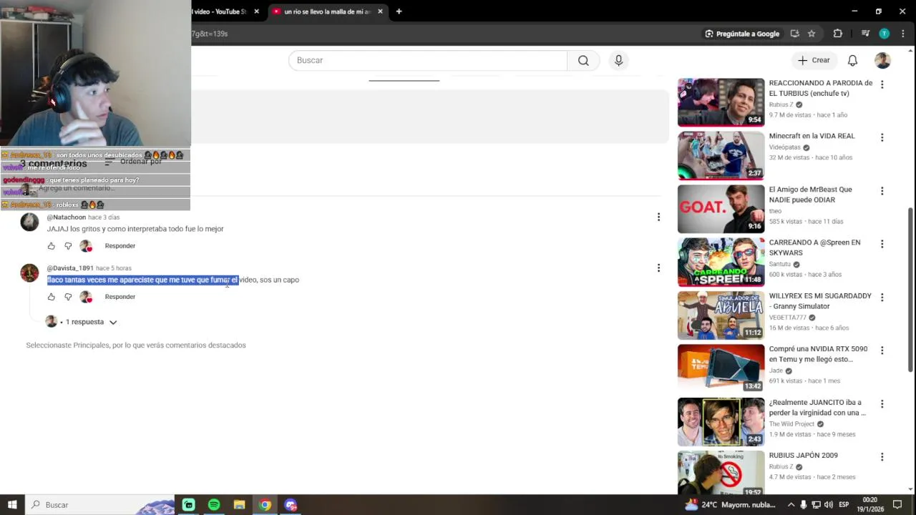Image resolution: width=916 pixels, height=515 pixels.
Task: Open options menu for @Natachoon comment
Action: point(658,217)
